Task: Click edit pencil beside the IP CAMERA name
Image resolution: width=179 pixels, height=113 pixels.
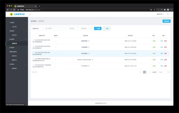Action: (x=89, y=66)
